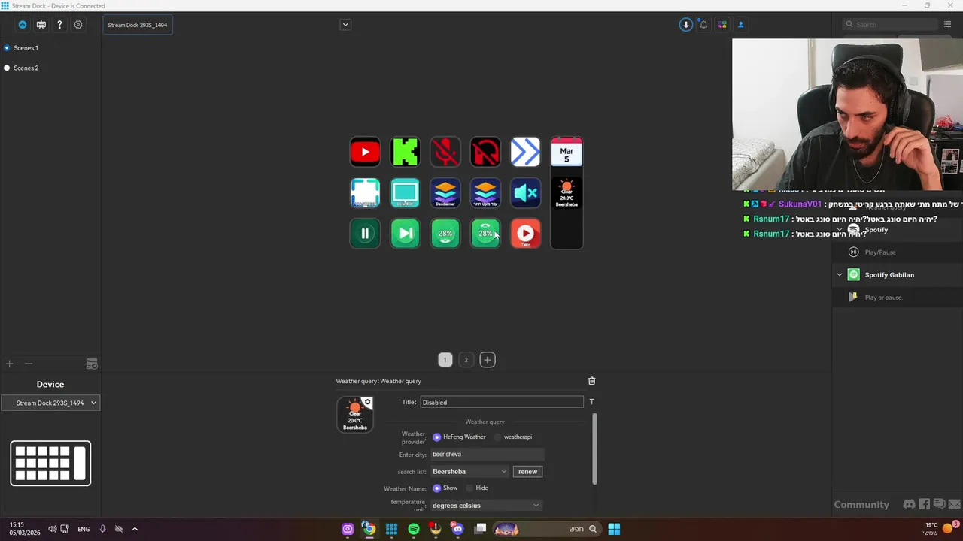Open the blue home icon in the top toolbar
This screenshot has height=541, width=963.
pos(23,25)
